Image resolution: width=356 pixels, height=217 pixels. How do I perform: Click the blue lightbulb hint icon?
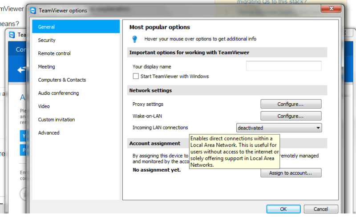pos(135,39)
